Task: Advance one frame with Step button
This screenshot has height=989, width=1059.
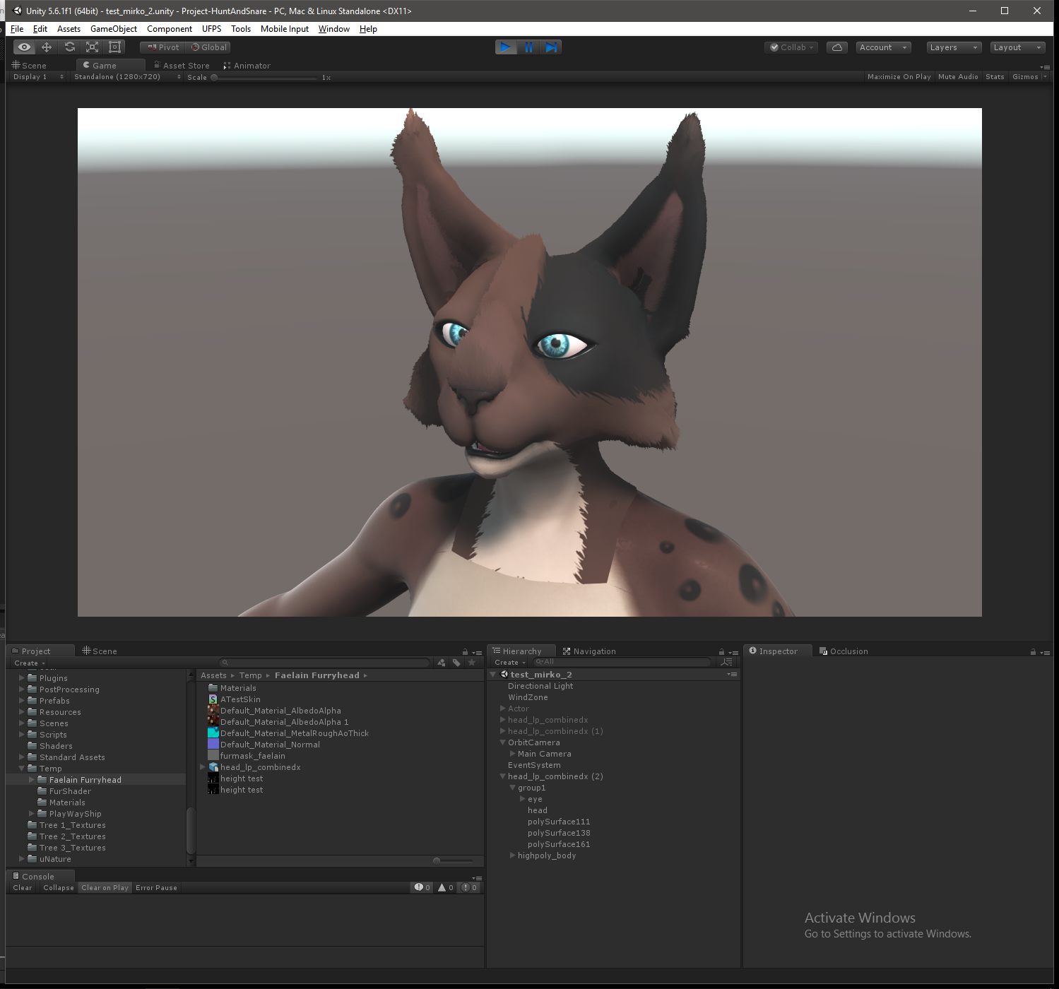Action: 551,47
